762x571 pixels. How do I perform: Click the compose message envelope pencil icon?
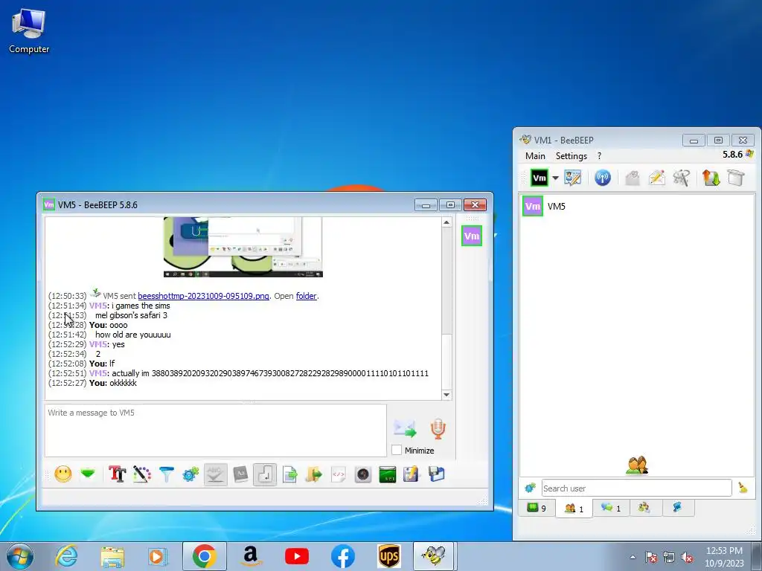pyautogui.click(x=656, y=178)
